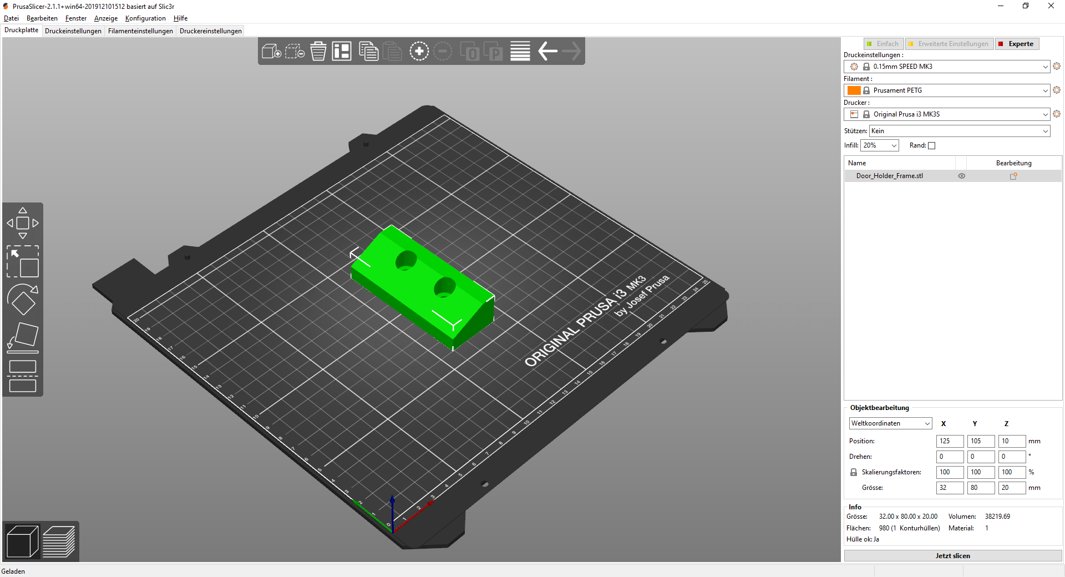1065x577 pixels.
Task: Switch to 3D editor view cube icon
Action: coord(22,541)
